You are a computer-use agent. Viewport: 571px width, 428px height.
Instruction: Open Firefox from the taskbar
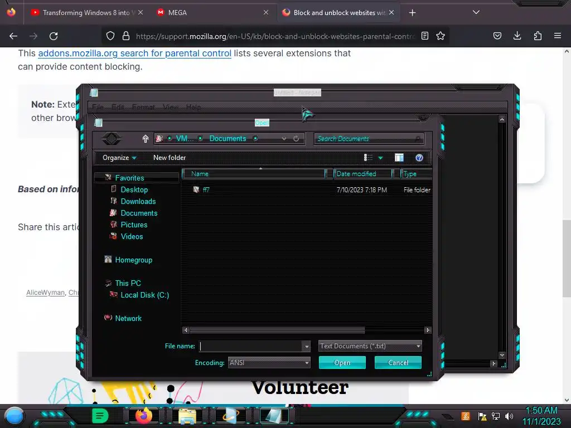[x=143, y=416]
